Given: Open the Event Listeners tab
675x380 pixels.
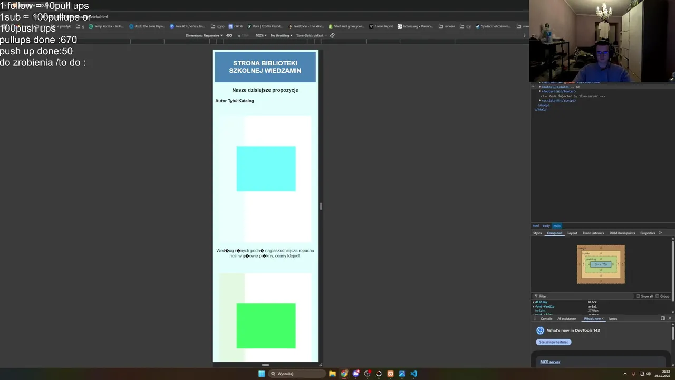Looking at the screenshot, I should [x=593, y=233].
